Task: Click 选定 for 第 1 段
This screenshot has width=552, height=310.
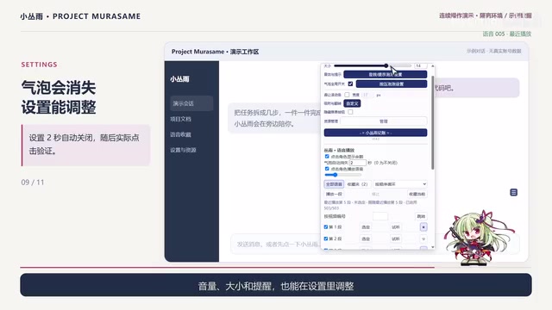Action: 366,227
